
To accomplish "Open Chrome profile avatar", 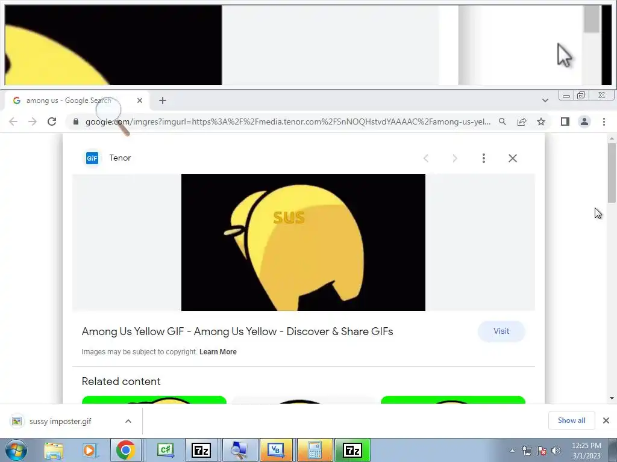I will pos(584,122).
